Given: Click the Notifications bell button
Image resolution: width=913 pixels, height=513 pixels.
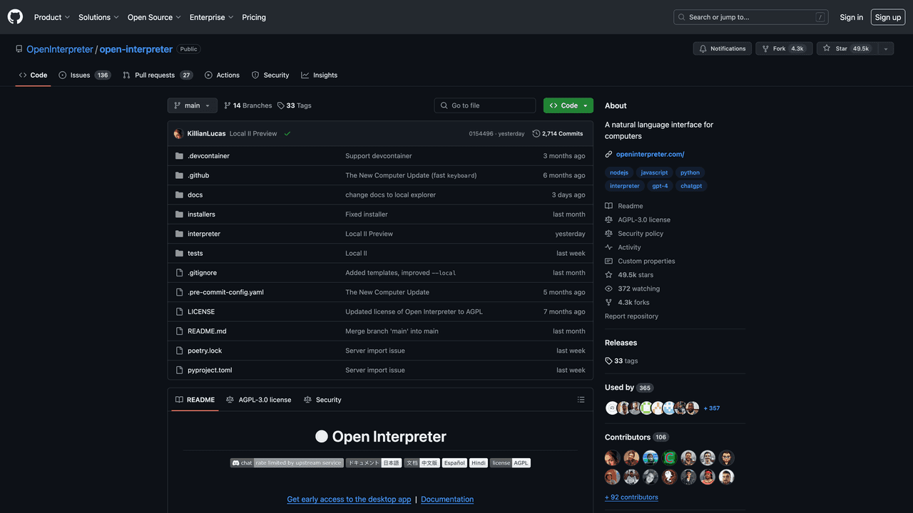Looking at the screenshot, I should click(723, 48).
